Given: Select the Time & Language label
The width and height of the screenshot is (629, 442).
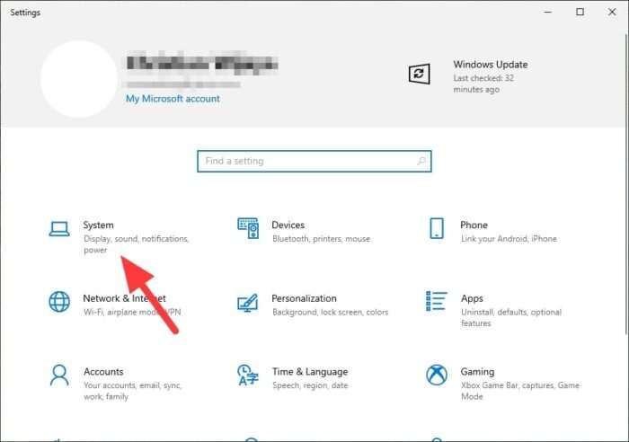Looking at the screenshot, I should (x=310, y=372).
